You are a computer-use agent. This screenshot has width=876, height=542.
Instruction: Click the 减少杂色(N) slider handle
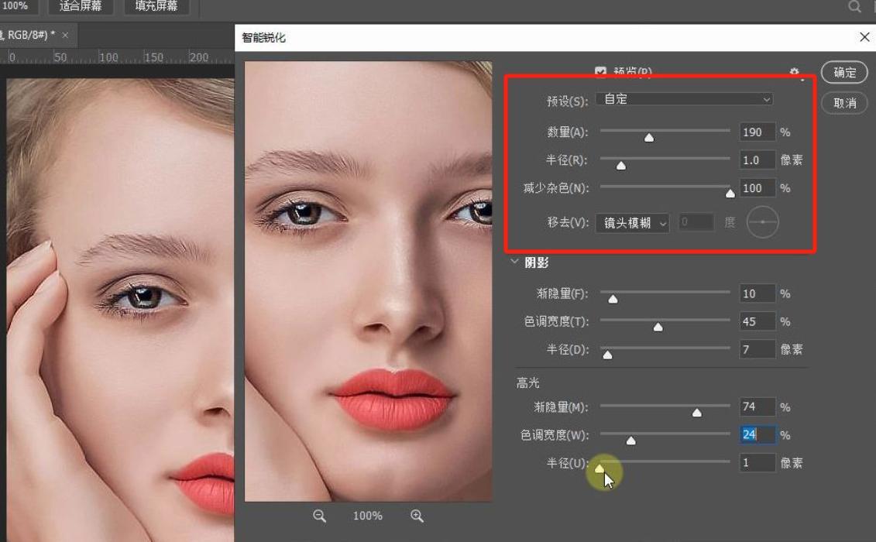(730, 192)
